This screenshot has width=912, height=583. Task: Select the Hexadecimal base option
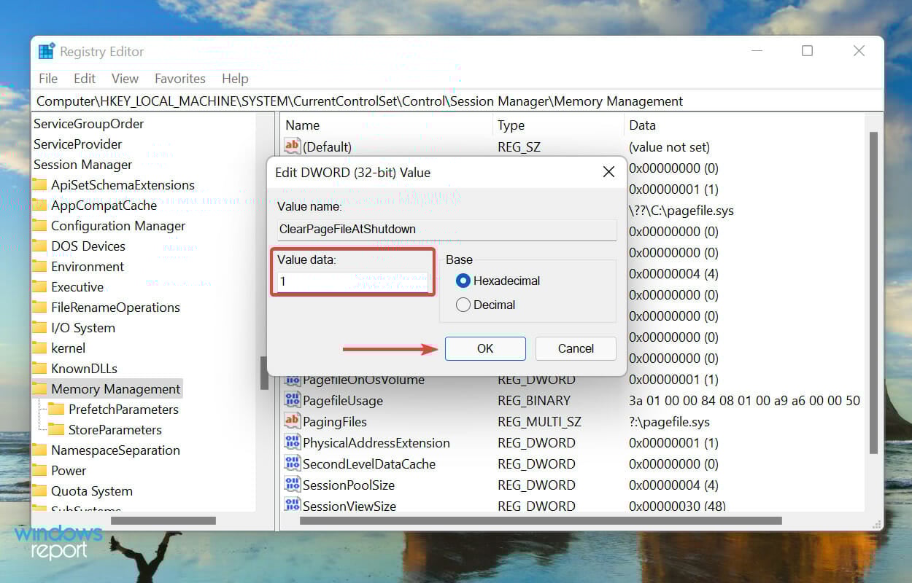pyautogui.click(x=463, y=281)
